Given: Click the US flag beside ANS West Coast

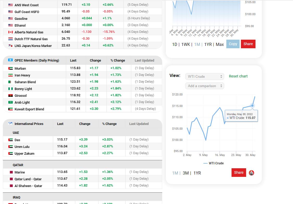Looking at the screenshot, I should click(10, 5).
